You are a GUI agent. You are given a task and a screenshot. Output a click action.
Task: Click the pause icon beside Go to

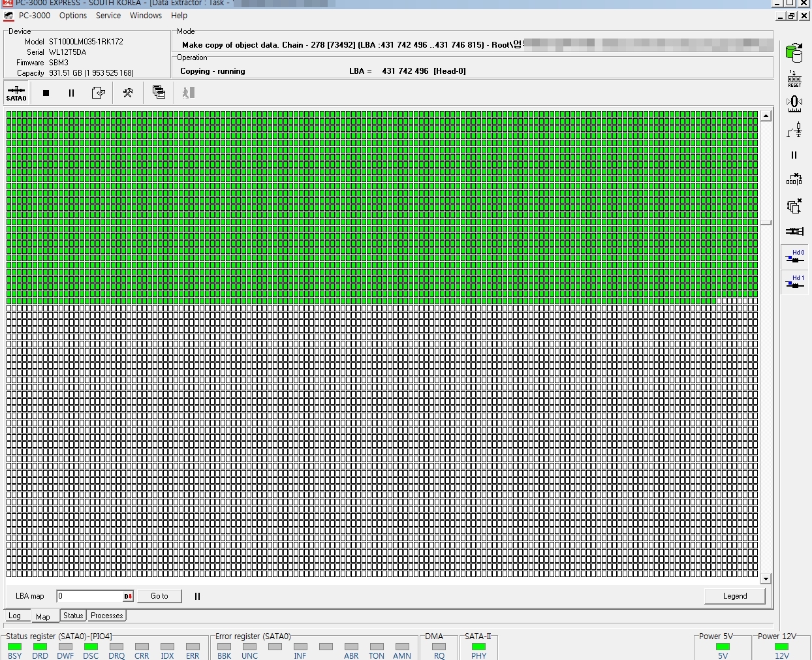[197, 596]
